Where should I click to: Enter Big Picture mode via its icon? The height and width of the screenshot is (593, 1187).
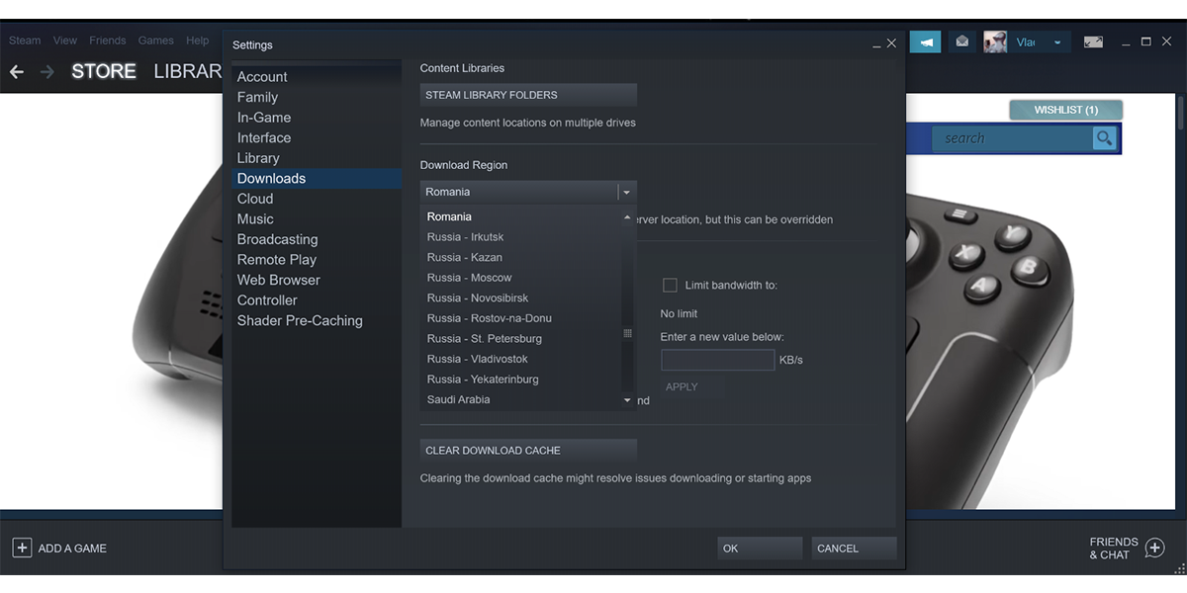1092,42
